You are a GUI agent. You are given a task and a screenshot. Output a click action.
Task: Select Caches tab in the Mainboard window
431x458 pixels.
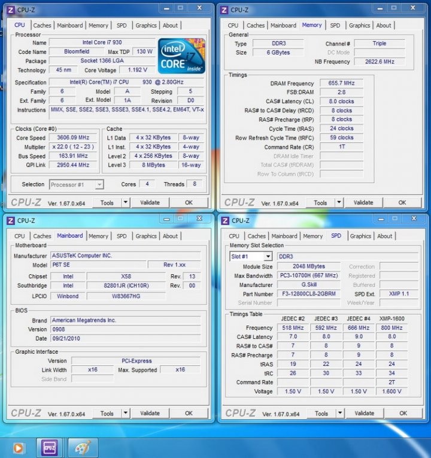(x=42, y=236)
